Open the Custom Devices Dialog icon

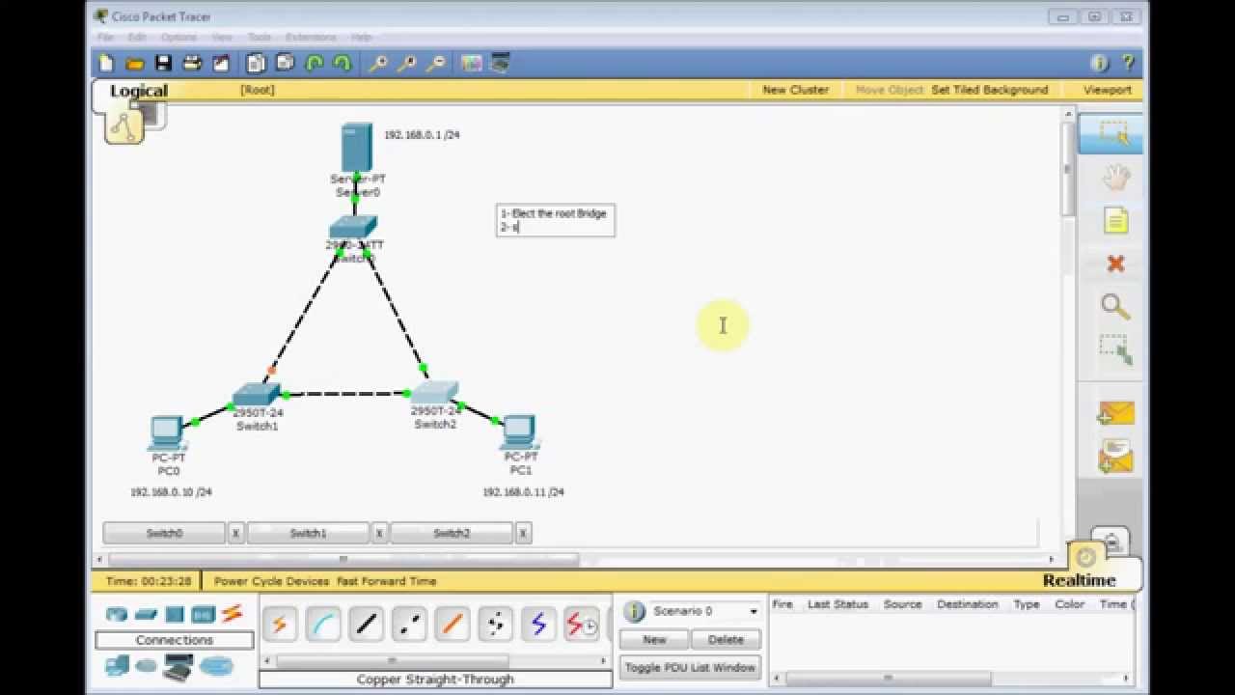click(500, 64)
